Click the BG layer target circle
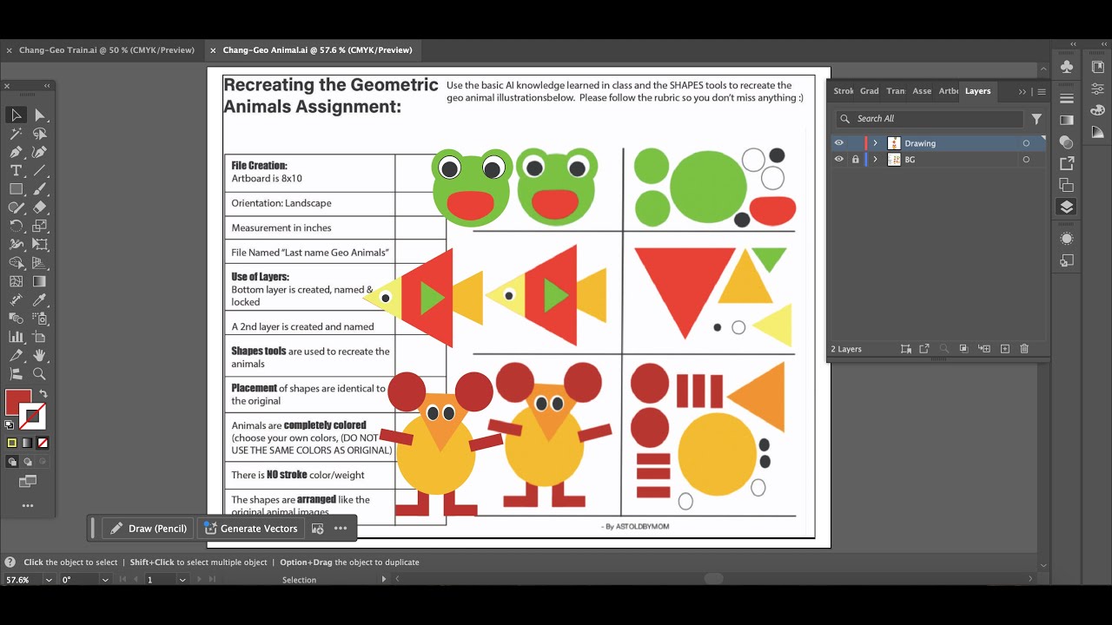The image size is (1112, 625). coord(1026,160)
